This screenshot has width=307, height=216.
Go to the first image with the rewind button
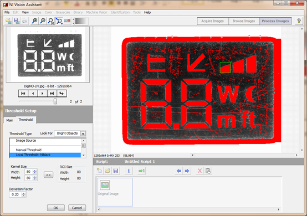(23, 94)
